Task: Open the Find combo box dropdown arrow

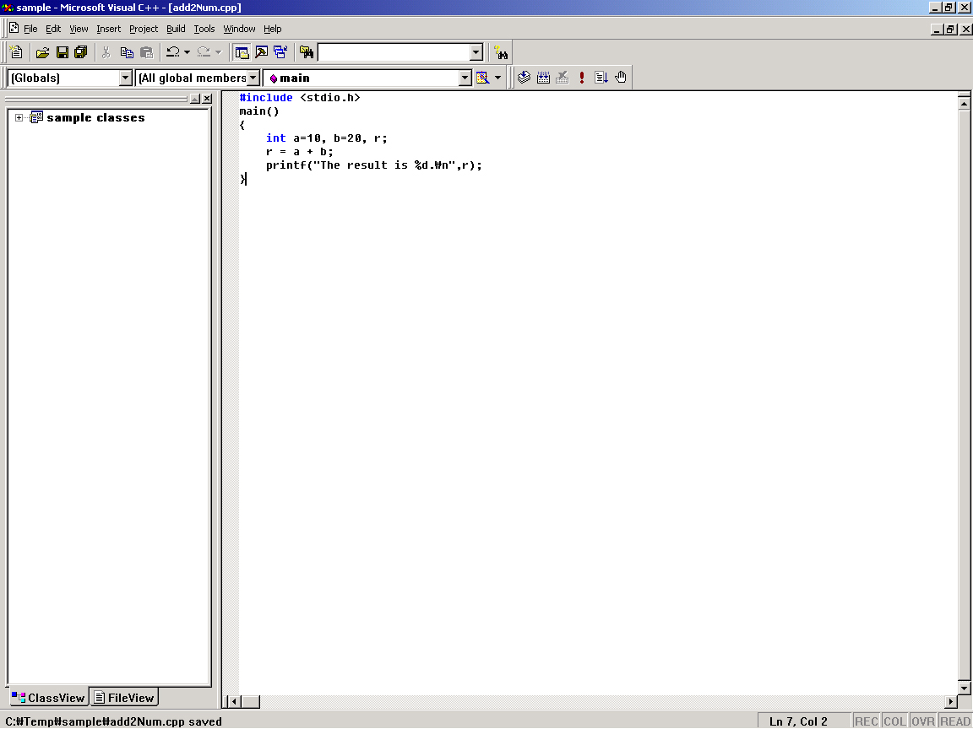Action: [x=476, y=52]
